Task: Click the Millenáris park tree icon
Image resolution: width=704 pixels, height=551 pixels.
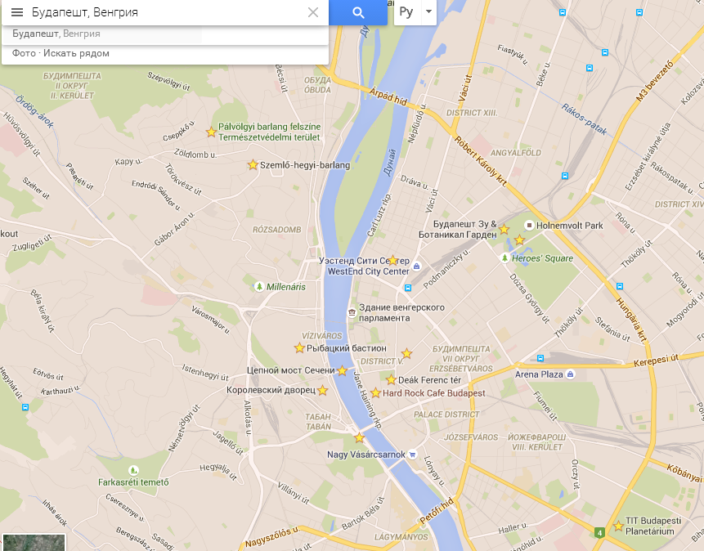Action: point(259,286)
